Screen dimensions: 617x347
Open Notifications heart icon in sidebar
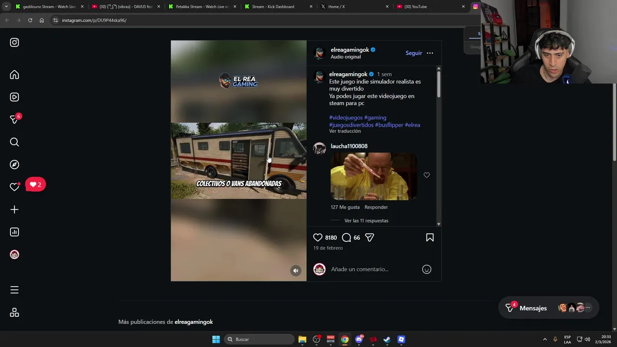pyautogui.click(x=14, y=187)
